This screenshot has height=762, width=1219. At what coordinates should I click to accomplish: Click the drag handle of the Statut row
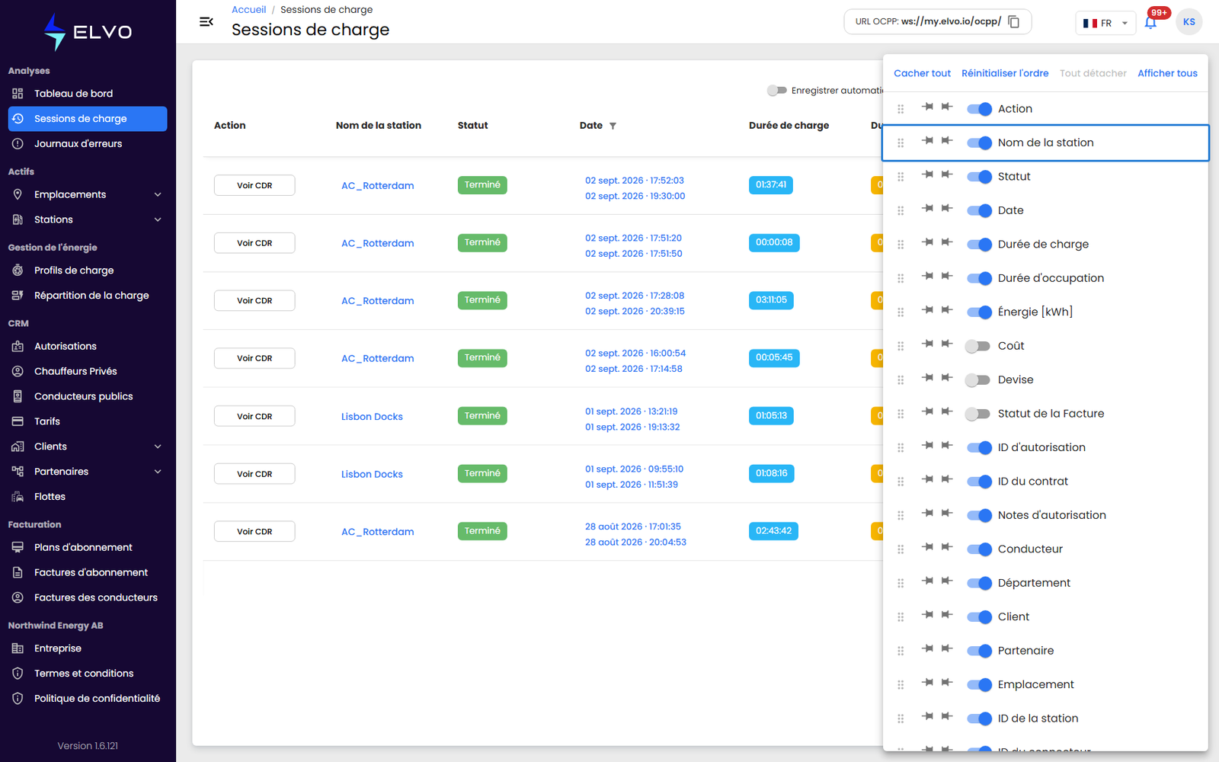point(901,177)
